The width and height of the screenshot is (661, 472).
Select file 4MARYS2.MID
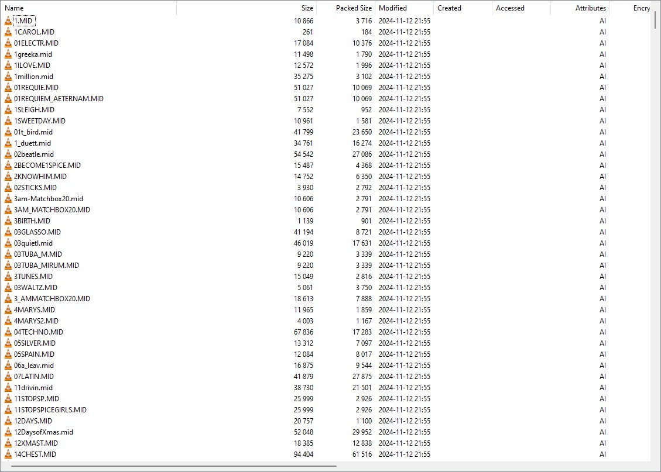(36, 321)
